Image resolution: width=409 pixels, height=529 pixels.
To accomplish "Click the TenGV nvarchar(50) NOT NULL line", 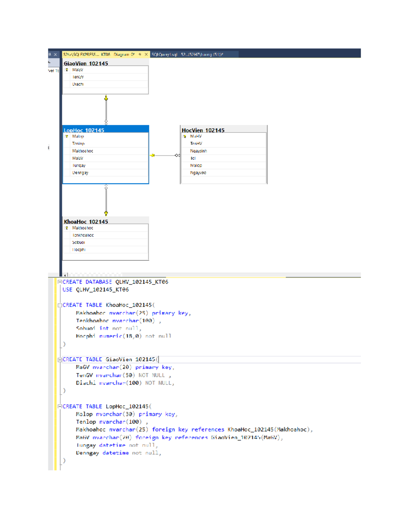I will coord(124,375).
